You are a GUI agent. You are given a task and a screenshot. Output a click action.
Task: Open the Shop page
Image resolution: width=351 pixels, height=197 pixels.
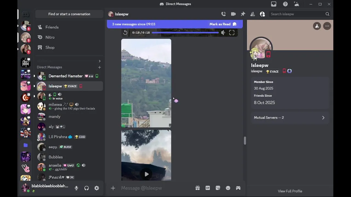coord(69,47)
